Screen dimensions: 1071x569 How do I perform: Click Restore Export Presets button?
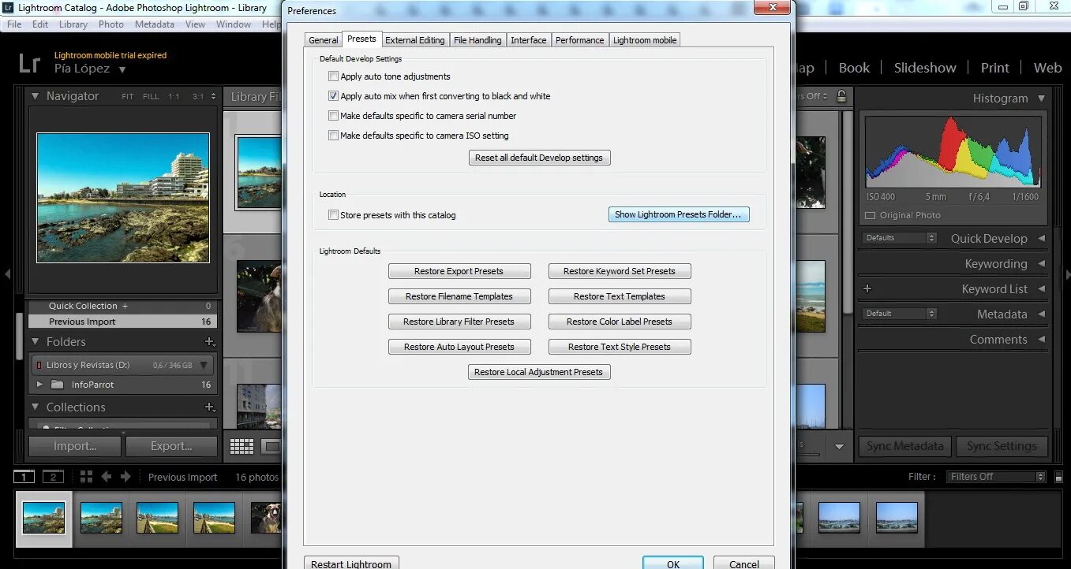459,271
